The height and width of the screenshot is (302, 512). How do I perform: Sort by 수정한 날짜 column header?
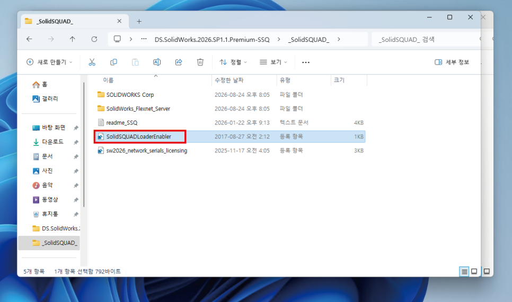click(x=229, y=80)
